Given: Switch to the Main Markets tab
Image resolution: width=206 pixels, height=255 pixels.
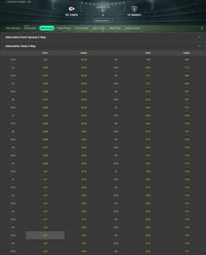Looking at the screenshot, I should [13, 28].
